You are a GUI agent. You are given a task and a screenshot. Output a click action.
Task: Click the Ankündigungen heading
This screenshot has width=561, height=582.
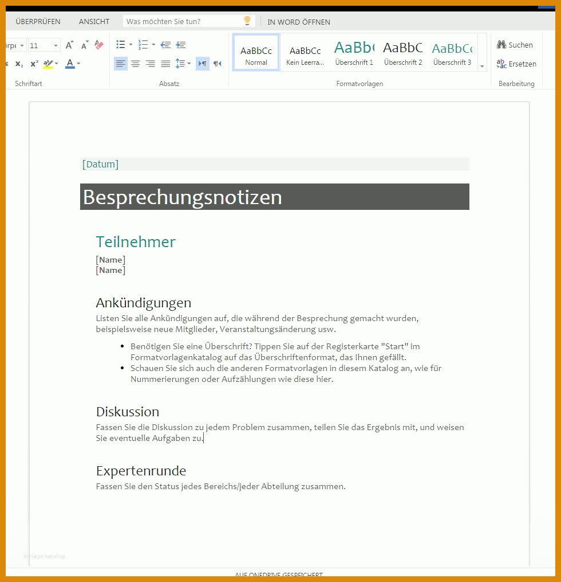pos(144,303)
